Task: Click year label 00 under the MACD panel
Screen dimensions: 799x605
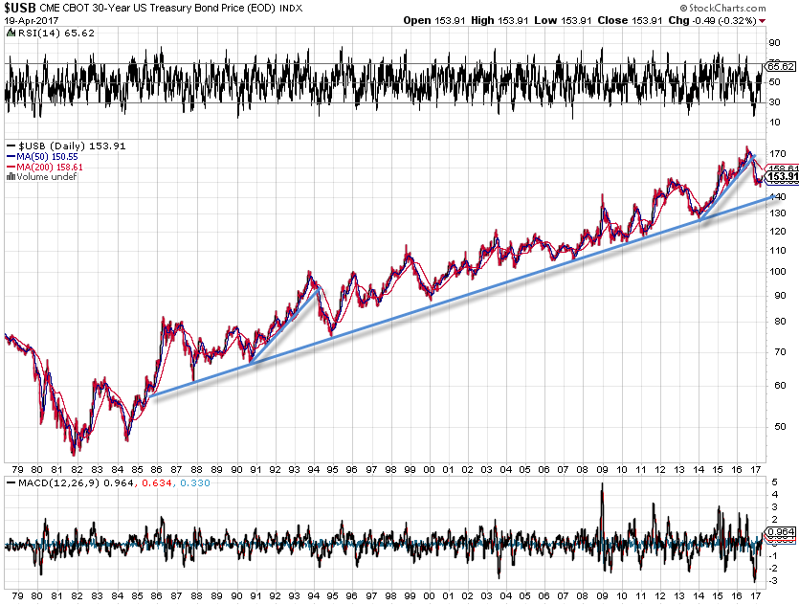Action: coord(429,595)
